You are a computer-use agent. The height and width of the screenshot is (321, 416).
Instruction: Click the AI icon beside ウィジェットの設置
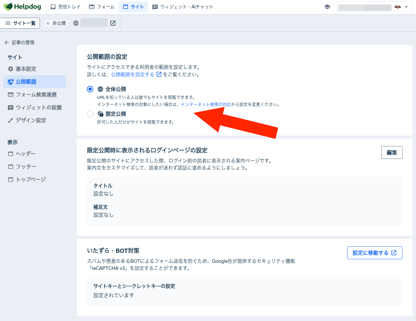(x=11, y=107)
